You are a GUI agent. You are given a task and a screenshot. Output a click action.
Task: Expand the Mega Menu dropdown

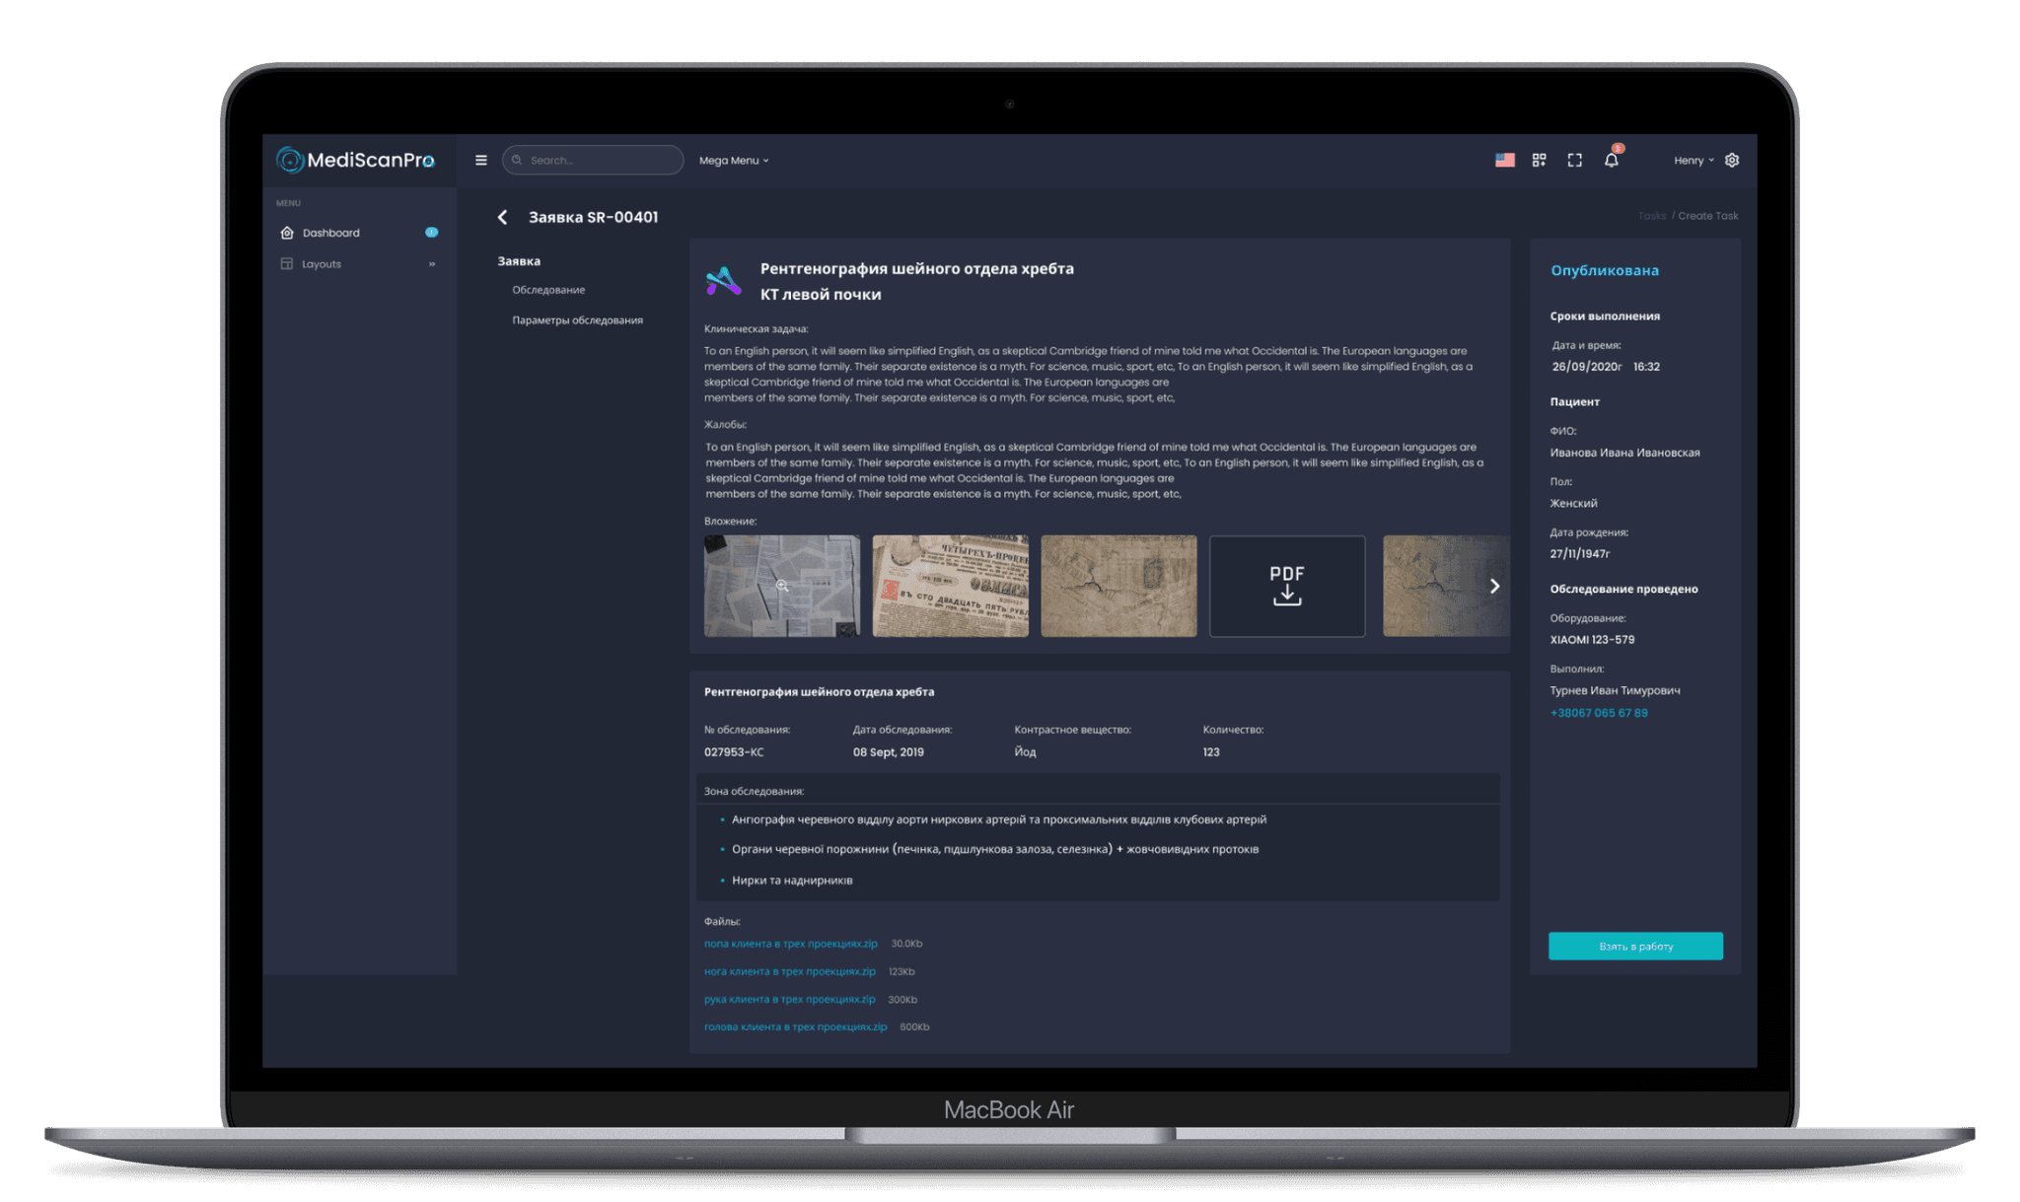point(733,161)
